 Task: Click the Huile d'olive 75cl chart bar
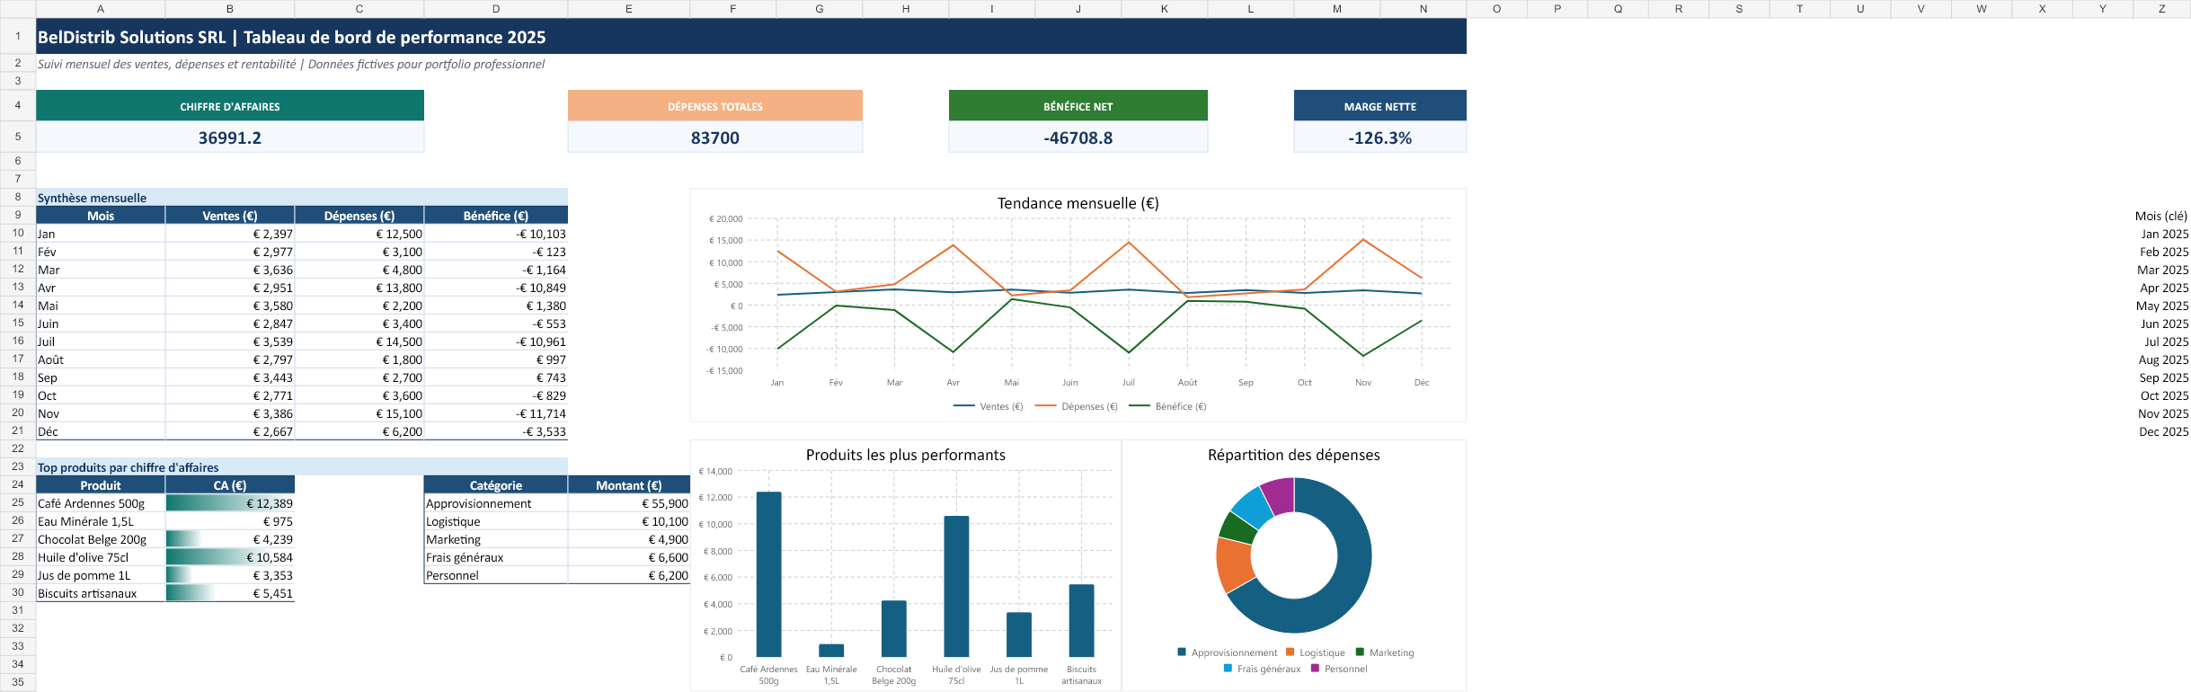click(956, 586)
